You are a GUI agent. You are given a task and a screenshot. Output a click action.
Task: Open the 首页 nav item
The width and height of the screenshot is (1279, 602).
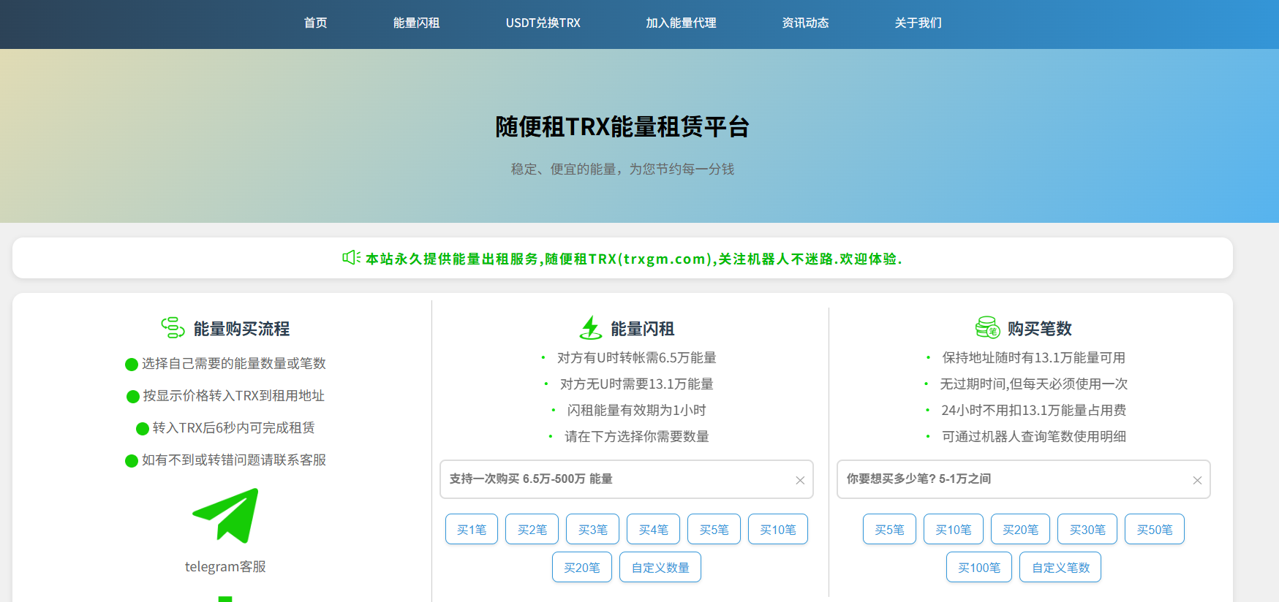315,23
